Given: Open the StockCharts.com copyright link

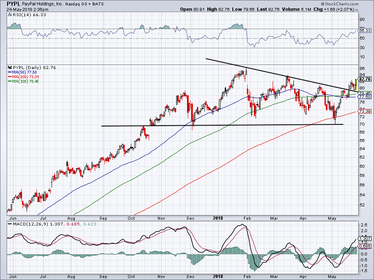Looking at the screenshot, I should tap(340, 4).
